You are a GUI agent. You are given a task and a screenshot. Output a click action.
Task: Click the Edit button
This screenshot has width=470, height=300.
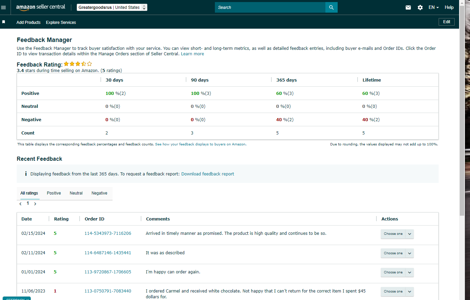point(446,22)
